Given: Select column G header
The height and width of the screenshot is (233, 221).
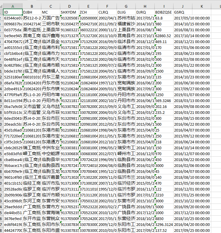Looking at the screenshot, I should pos(126,6).
